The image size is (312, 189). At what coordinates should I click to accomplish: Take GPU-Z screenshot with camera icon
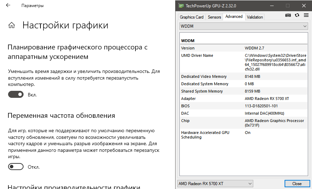(x=288, y=15)
